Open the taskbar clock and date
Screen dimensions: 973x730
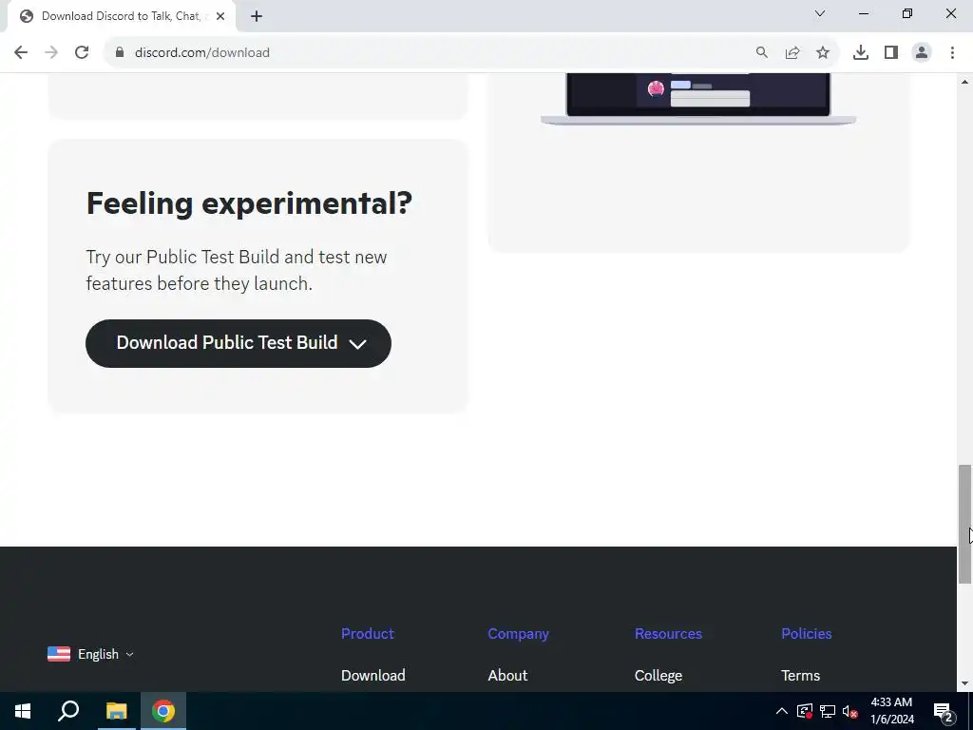(891, 711)
